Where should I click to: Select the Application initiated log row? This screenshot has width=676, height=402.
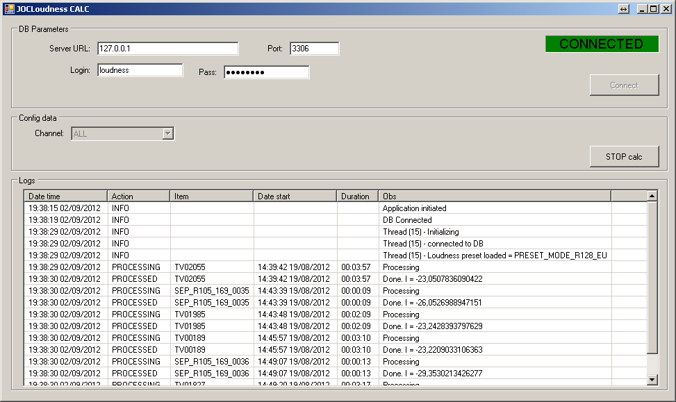coord(414,208)
